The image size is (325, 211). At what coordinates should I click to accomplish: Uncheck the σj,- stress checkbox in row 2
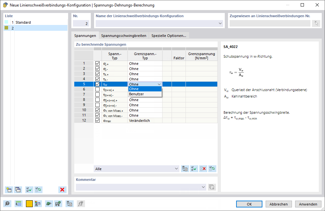(x=97, y=68)
